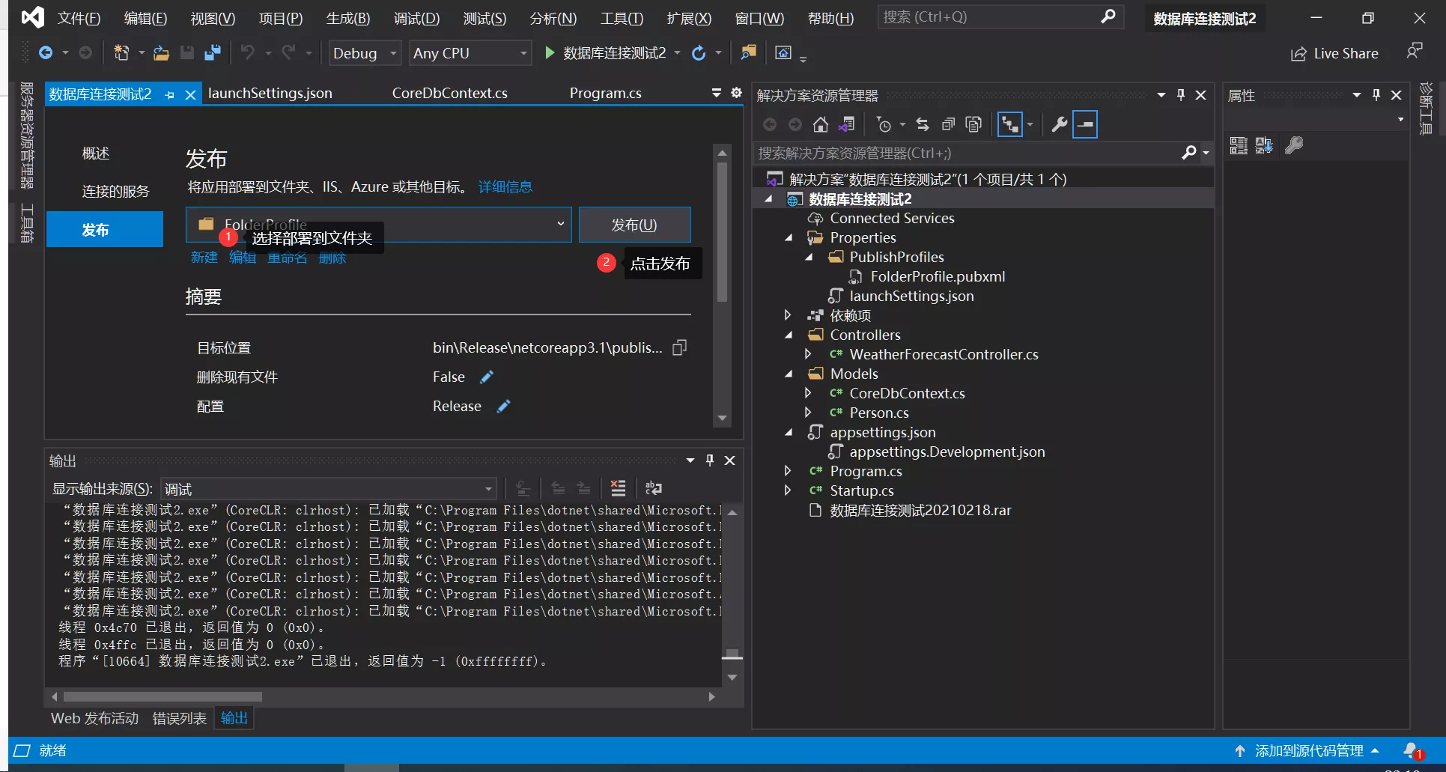Click the notifications bell in status bar
1446x772 pixels.
pyautogui.click(x=1412, y=750)
